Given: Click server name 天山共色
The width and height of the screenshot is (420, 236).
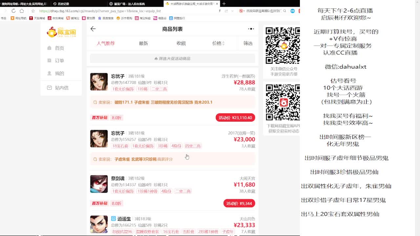Looking at the screenshot, I should (247, 219).
